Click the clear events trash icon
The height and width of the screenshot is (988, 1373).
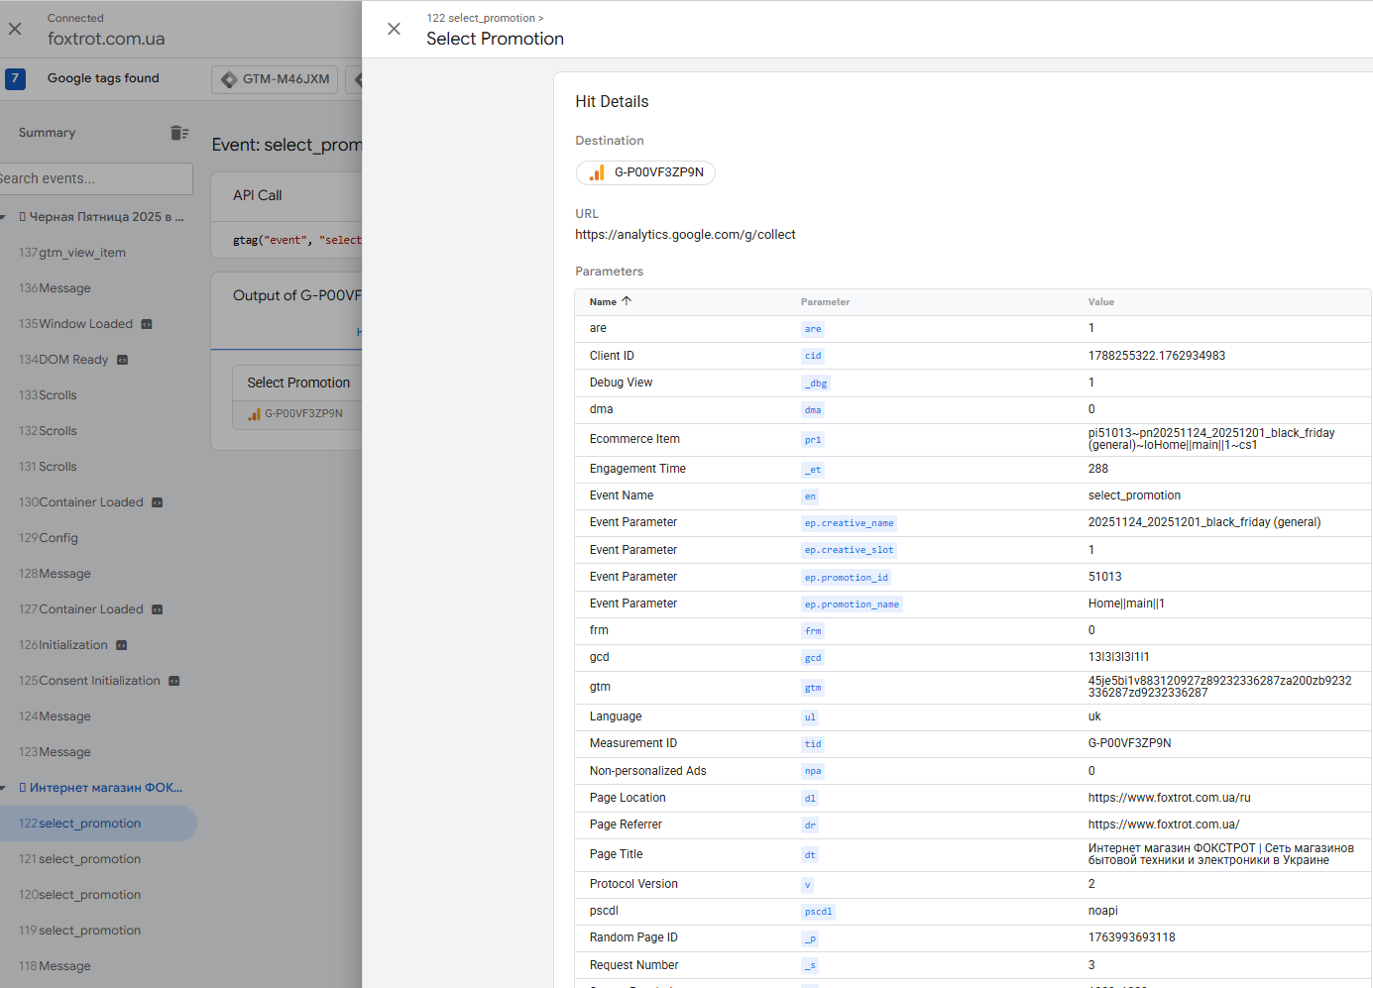coord(178,133)
